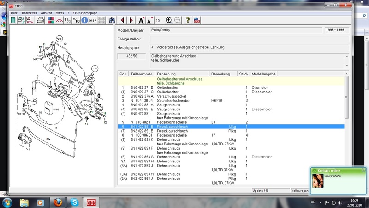This screenshot has height=208, width=369.
Task: Zoom out with the magnifier minus icon
Action: click(178, 20)
